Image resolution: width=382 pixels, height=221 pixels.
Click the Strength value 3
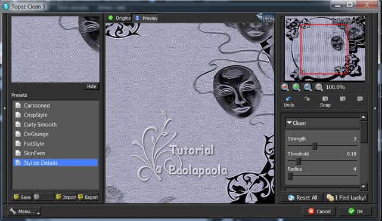(x=355, y=139)
